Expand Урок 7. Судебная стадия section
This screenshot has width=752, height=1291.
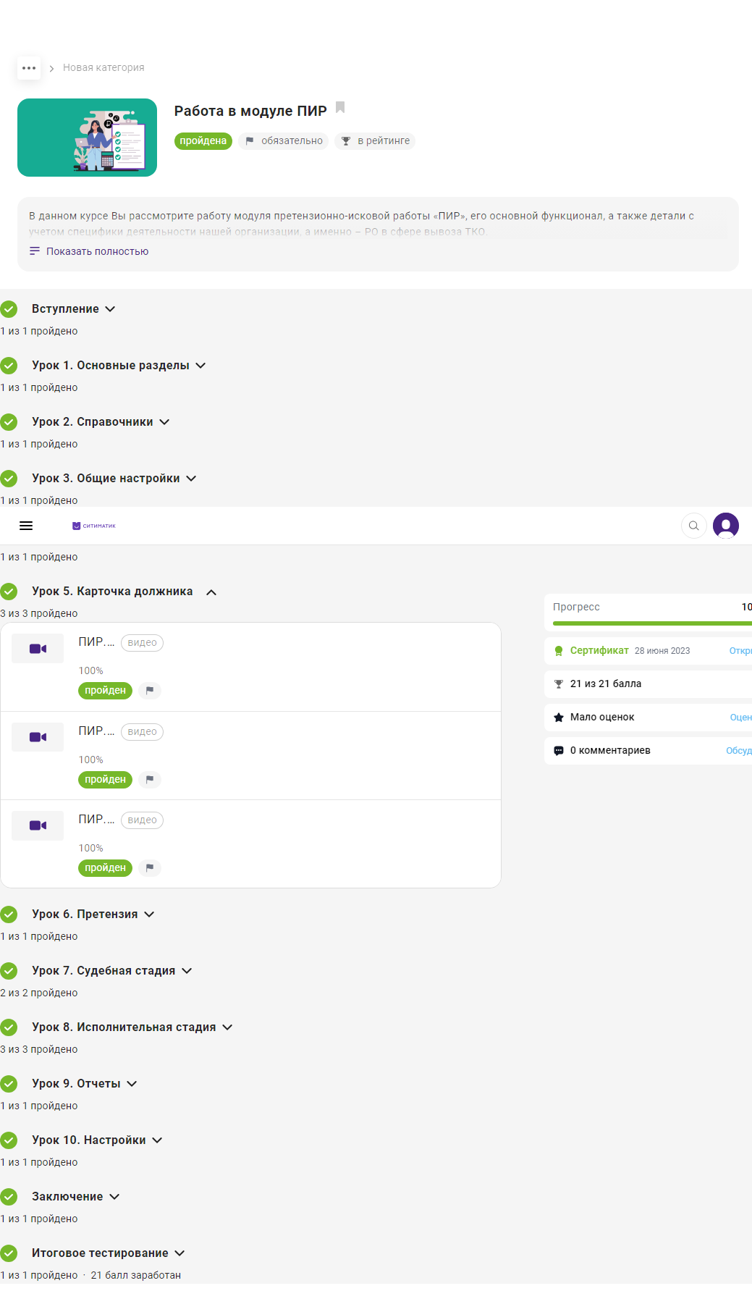[187, 971]
